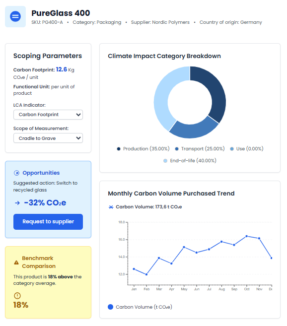287x326 pixels.
Task: Toggle End-of-life series in donut legend
Action: click(190, 161)
